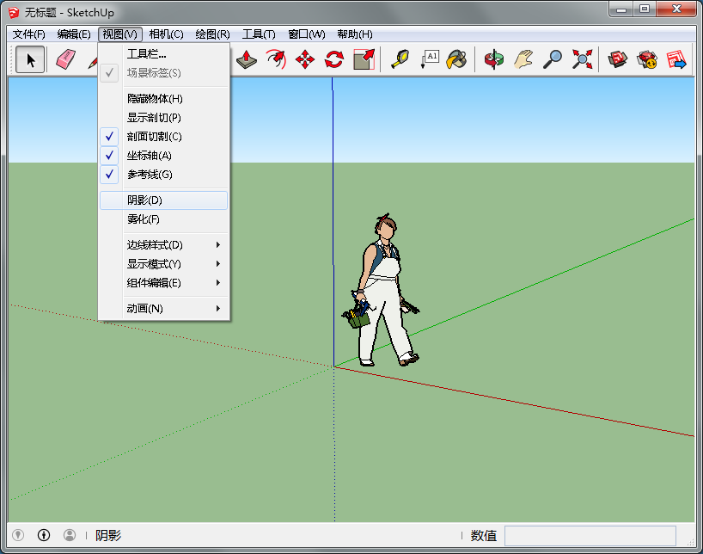This screenshot has height=554, width=703.
Task: Click the 数值 measurement input box
Action: (590, 536)
